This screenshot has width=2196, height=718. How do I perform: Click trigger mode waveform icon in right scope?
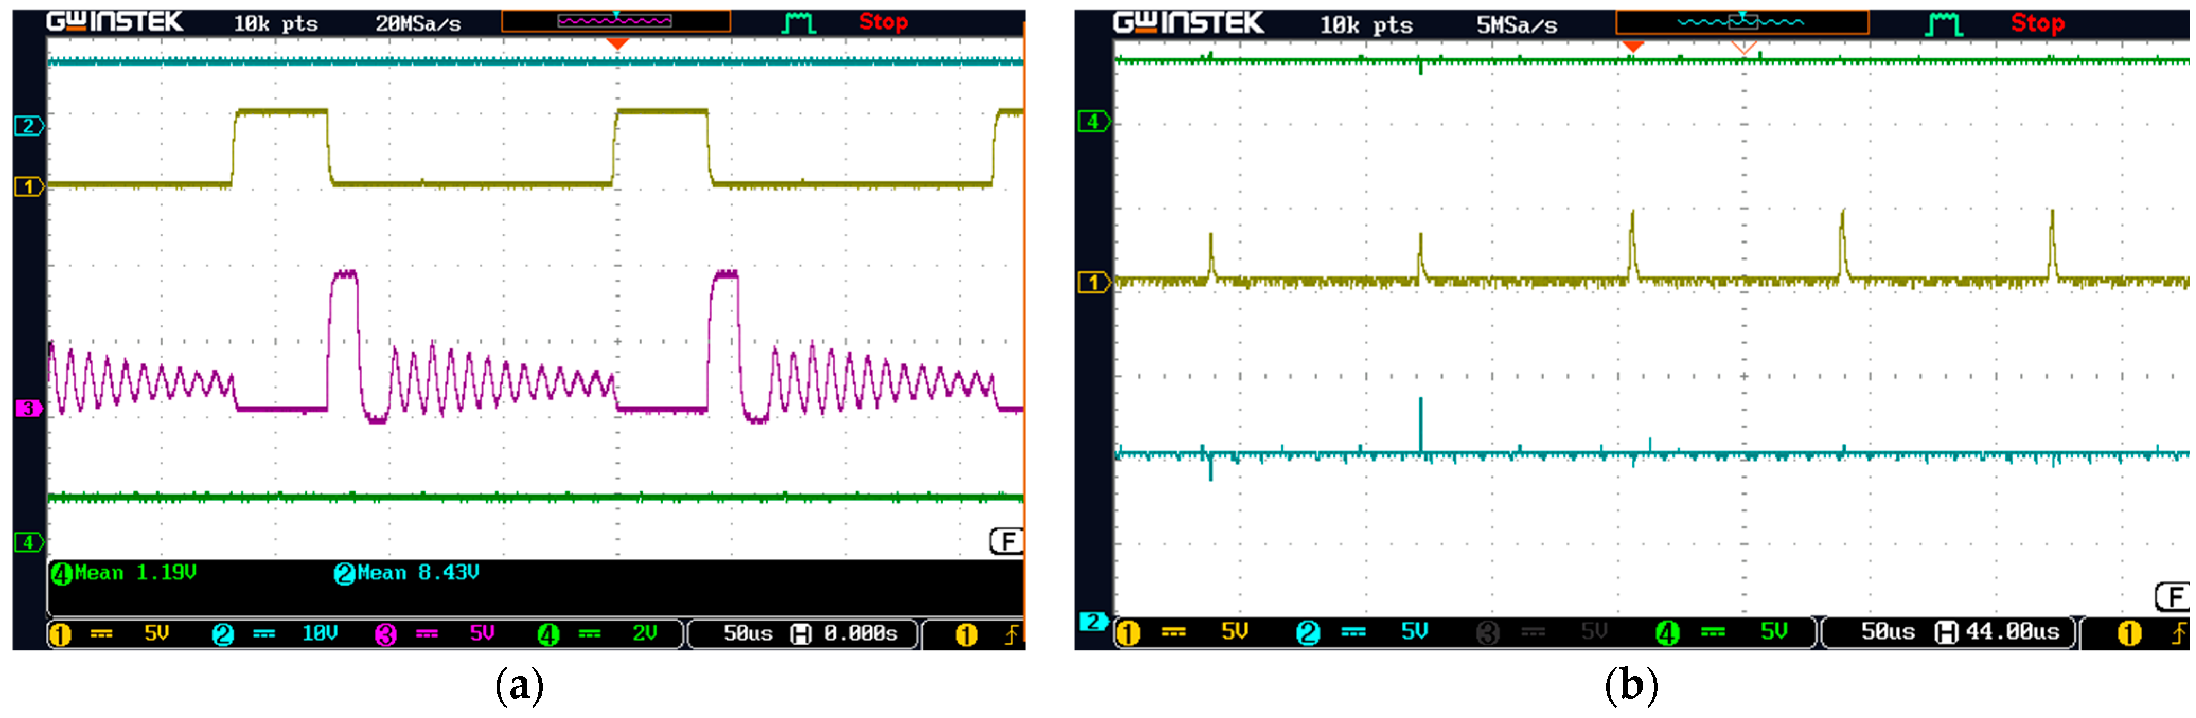point(1944,25)
